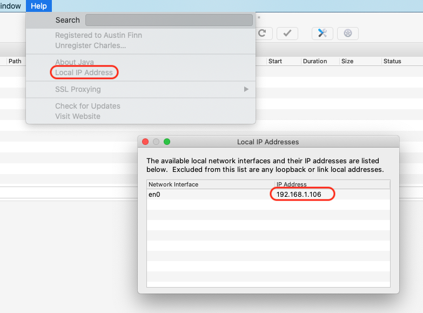Click the Network Interface column header
Screen dimensions: 423x313
173,184
